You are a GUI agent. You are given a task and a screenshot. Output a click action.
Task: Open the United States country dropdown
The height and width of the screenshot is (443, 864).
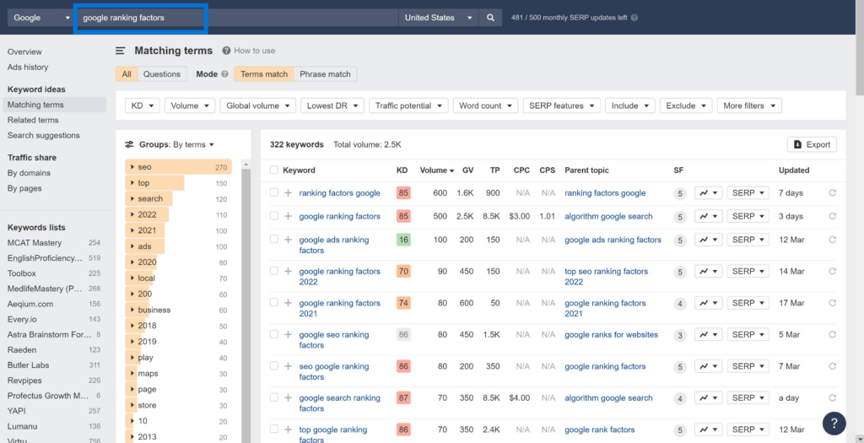point(438,18)
